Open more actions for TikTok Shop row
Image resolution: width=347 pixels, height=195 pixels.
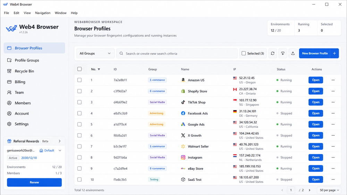(333, 102)
